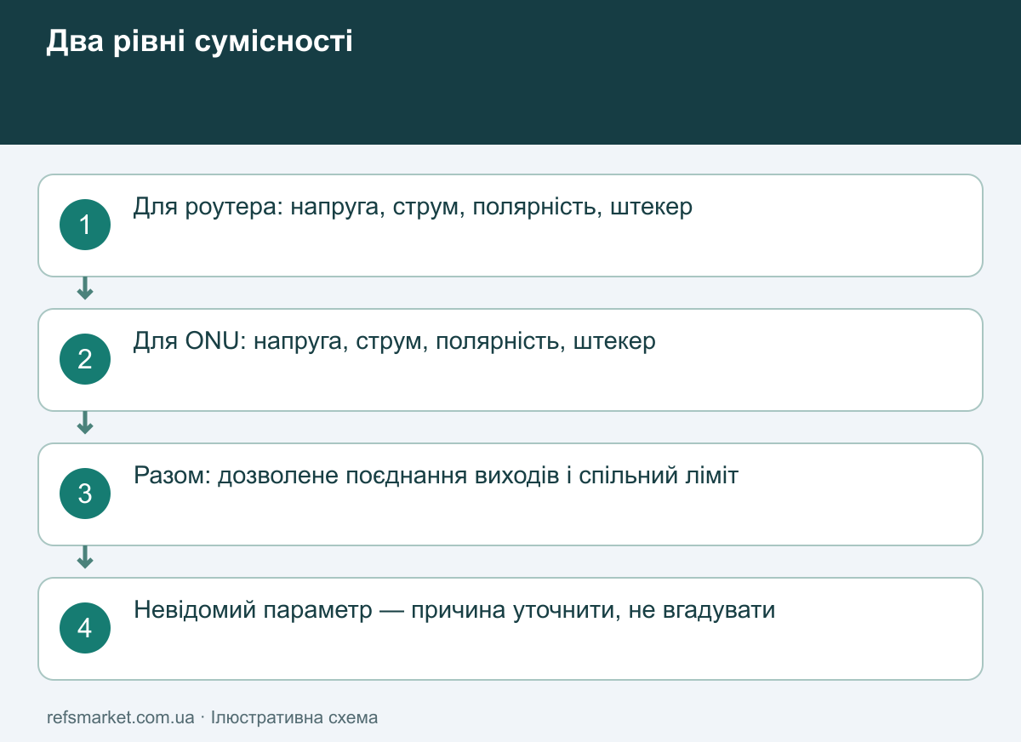Select the text "Разом: дозволене поєднання виходів і спільний ліміт"

(x=436, y=475)
